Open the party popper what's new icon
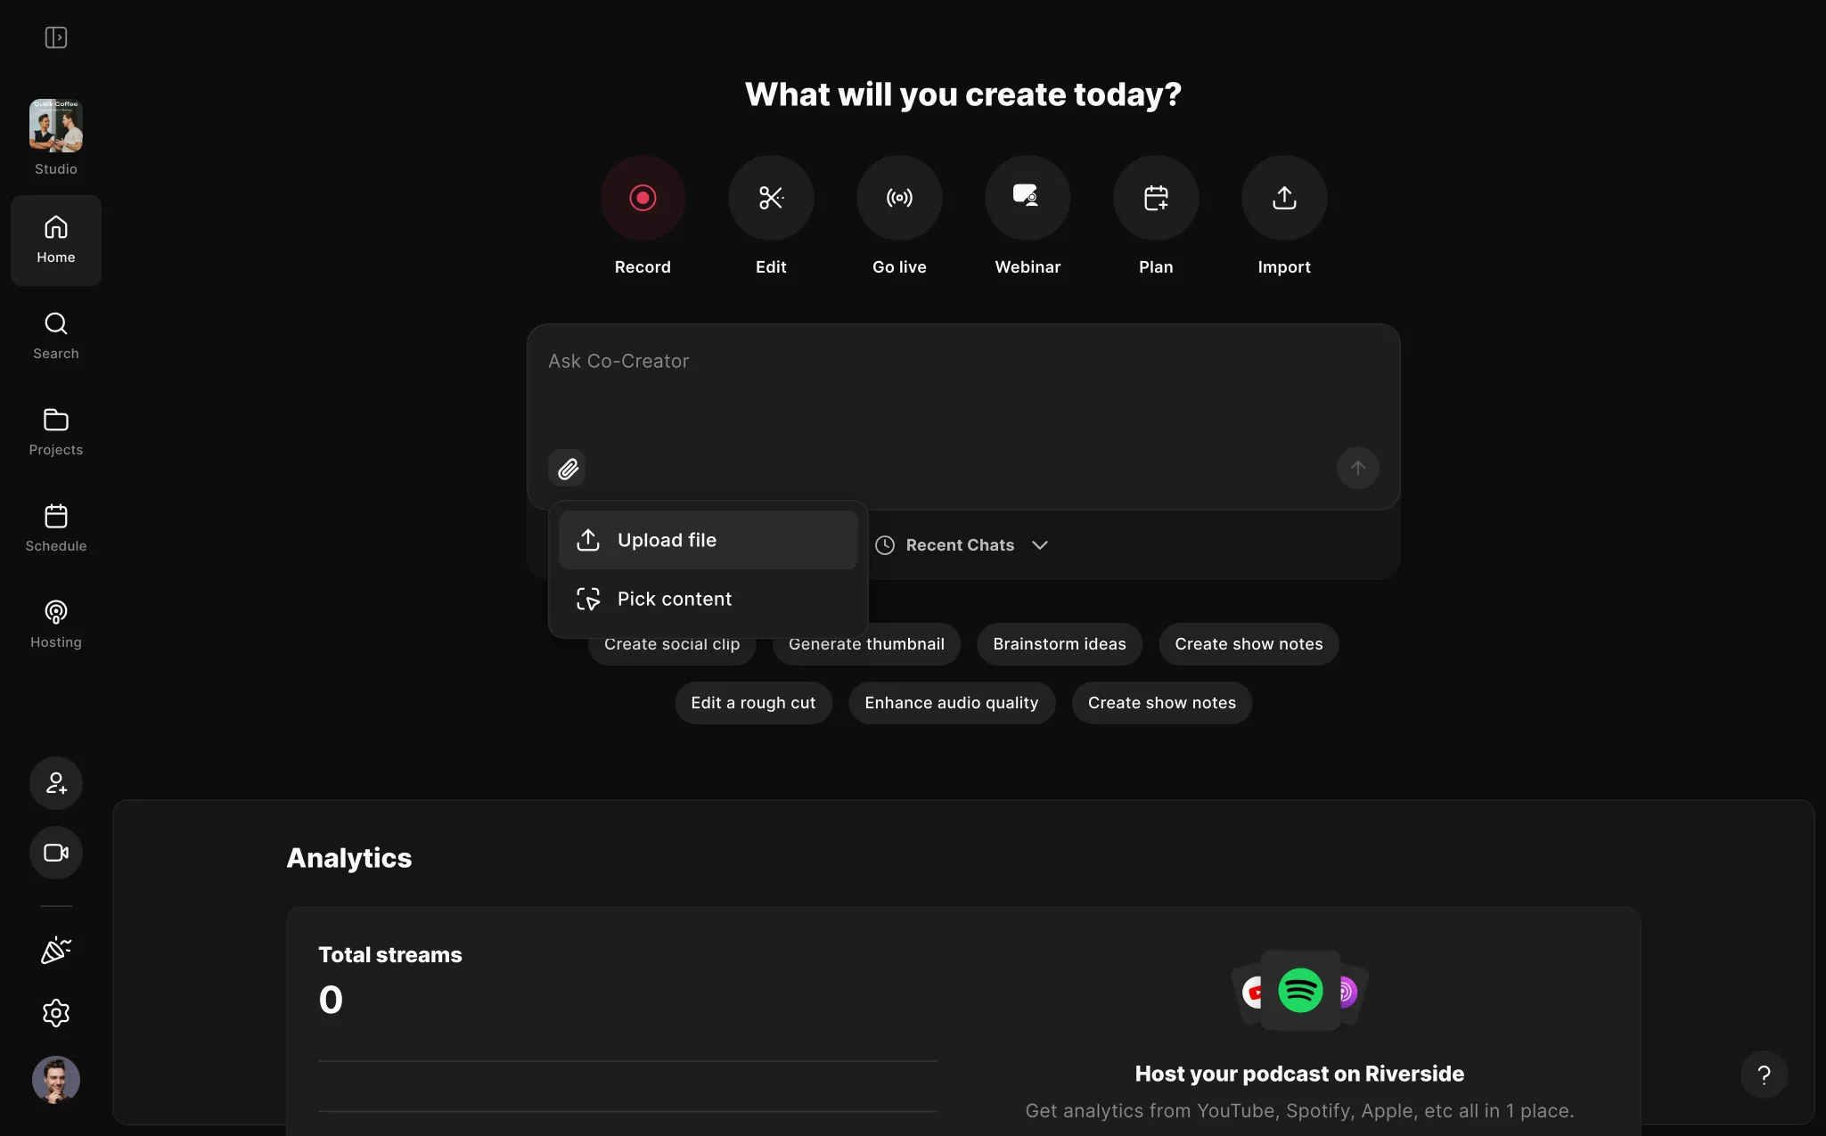This screenshot has height=1136, width=1826. [56, 951]
